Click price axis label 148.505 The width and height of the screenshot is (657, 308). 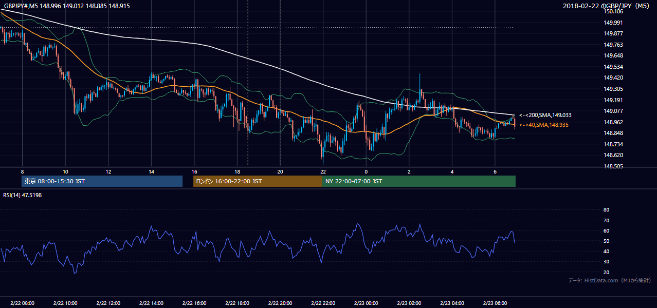point(614,166)
